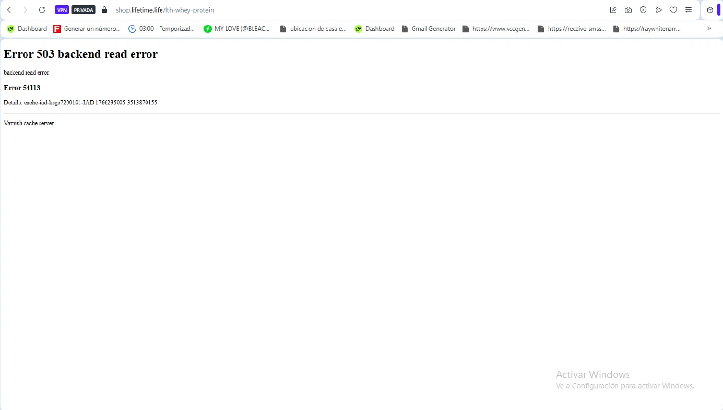Toggle the VPN badge

point(62,10)
